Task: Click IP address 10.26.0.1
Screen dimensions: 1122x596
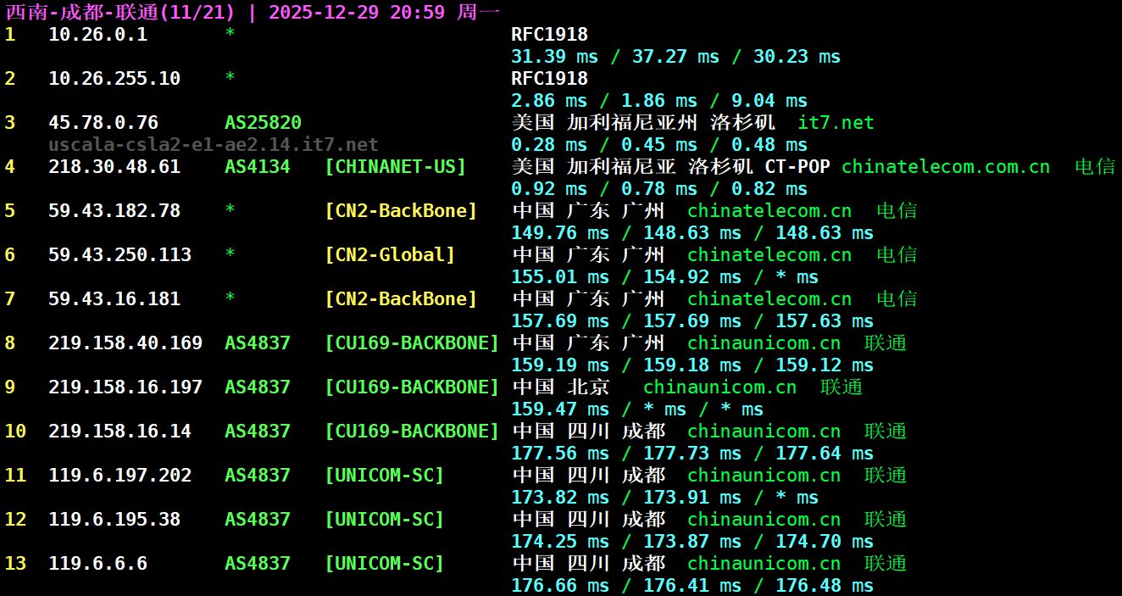Action: [x=97, y=35]
